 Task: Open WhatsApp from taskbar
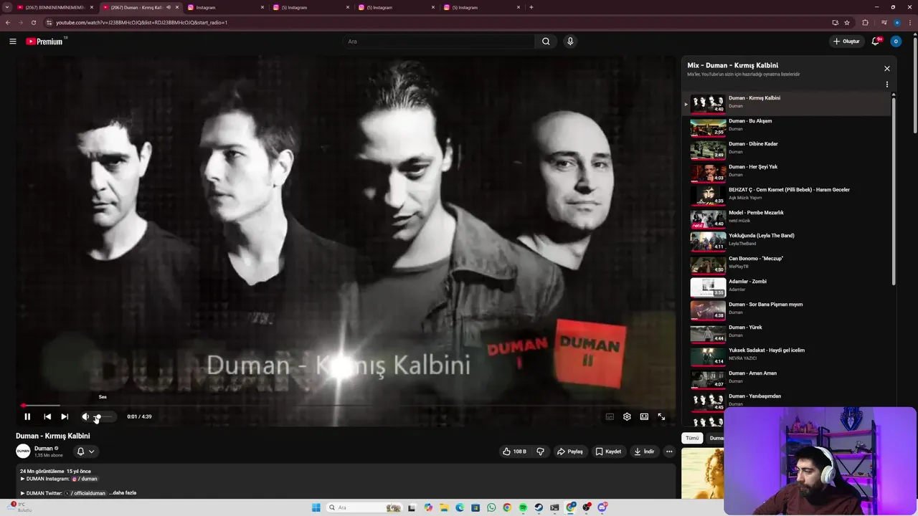491,507
